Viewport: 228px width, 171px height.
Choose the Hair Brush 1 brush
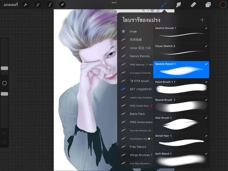[x=181, y=123]
